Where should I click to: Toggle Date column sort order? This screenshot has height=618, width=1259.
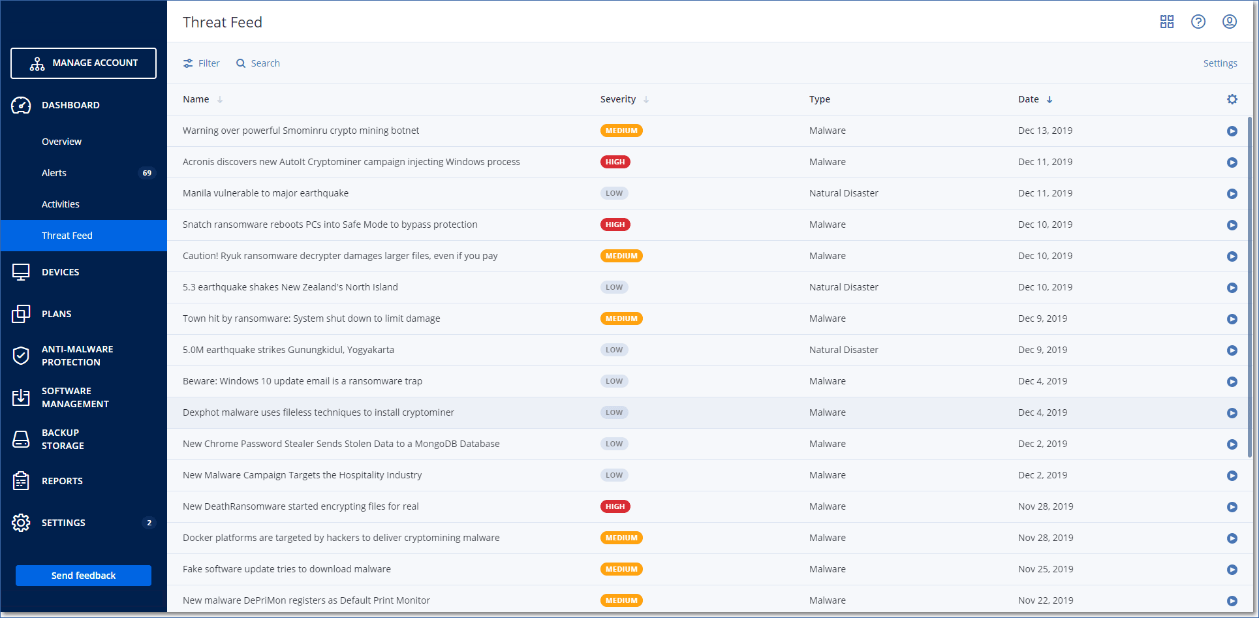(1029, 99)
